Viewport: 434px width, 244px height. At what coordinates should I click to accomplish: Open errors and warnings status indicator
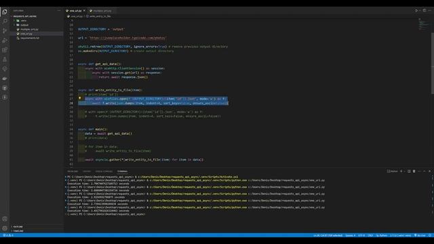click(8, 235)
